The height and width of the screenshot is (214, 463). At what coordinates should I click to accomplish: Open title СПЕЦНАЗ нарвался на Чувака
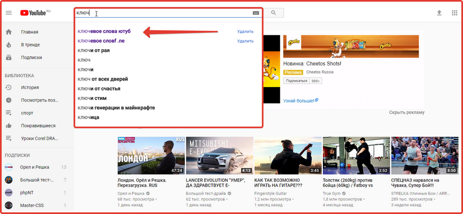click(x=415, y=183)
